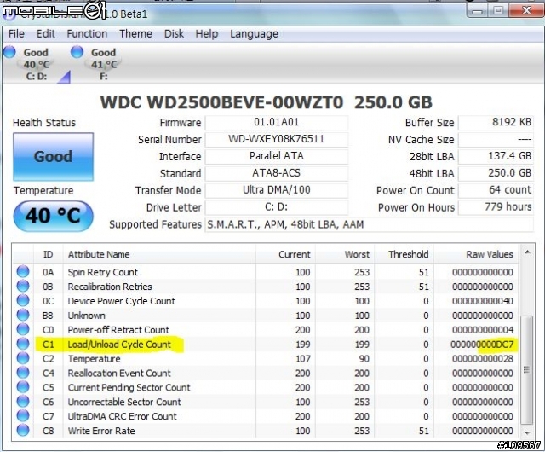Click the Worst column header
The image size is (545, 452).
point(345,254)
